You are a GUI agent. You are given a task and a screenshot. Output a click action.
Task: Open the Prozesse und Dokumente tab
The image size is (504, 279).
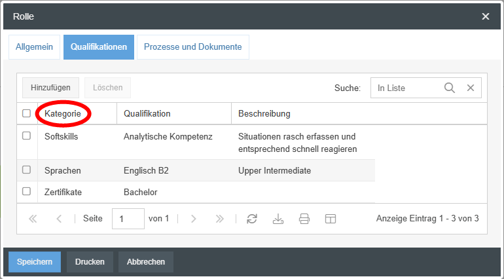click(193, 47)
